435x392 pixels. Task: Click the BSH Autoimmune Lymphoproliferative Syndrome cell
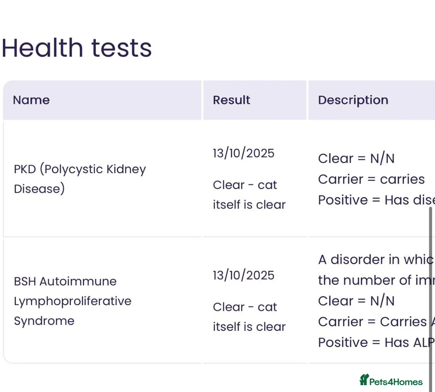(72, 301)
